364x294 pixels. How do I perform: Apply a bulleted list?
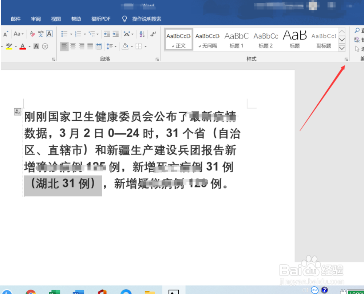pyautogui.click(x=64, y=34)
